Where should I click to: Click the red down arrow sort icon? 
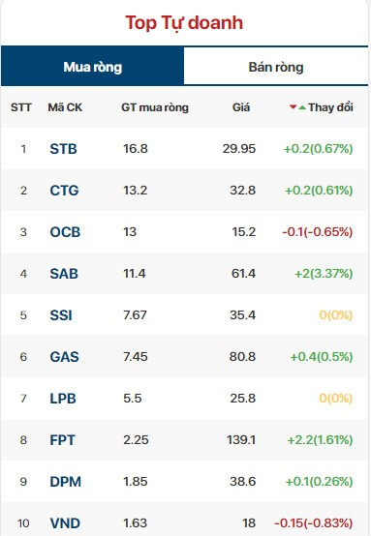coord(293,107)
